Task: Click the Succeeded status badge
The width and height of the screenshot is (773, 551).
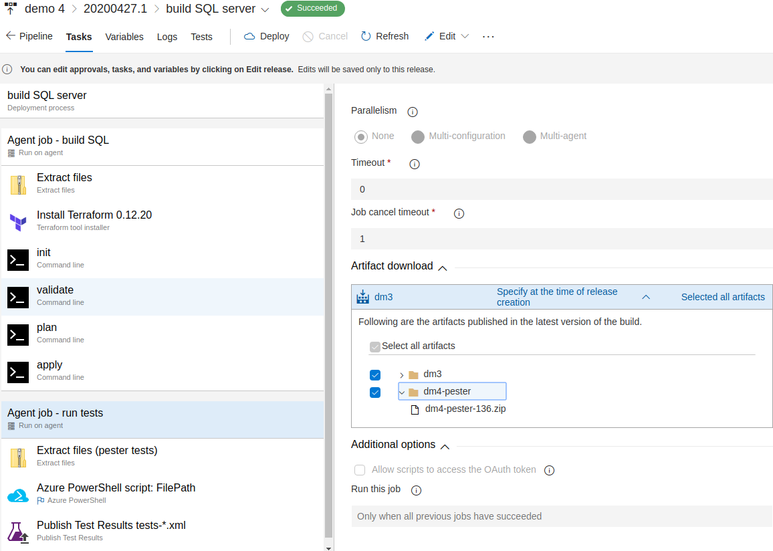Action: [312, 9]
